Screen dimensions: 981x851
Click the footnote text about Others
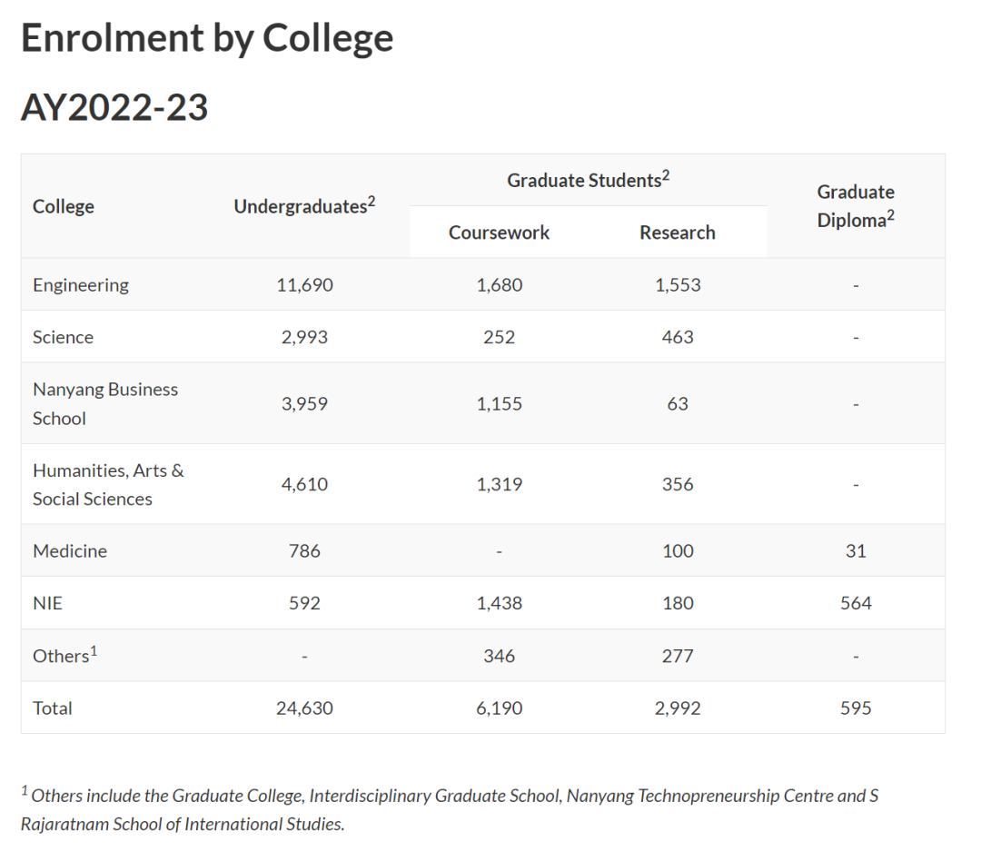tap(450, 810)
